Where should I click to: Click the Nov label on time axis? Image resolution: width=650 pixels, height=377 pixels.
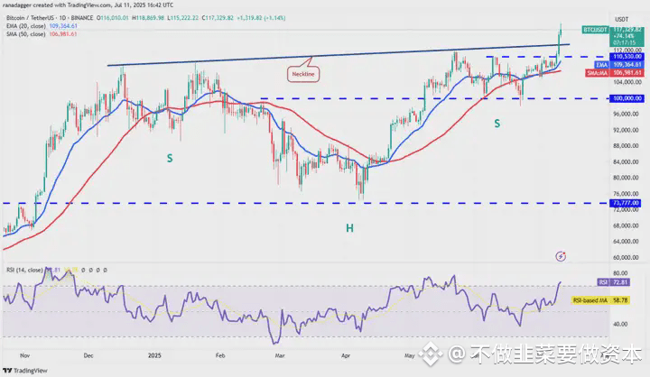point(25,355)
